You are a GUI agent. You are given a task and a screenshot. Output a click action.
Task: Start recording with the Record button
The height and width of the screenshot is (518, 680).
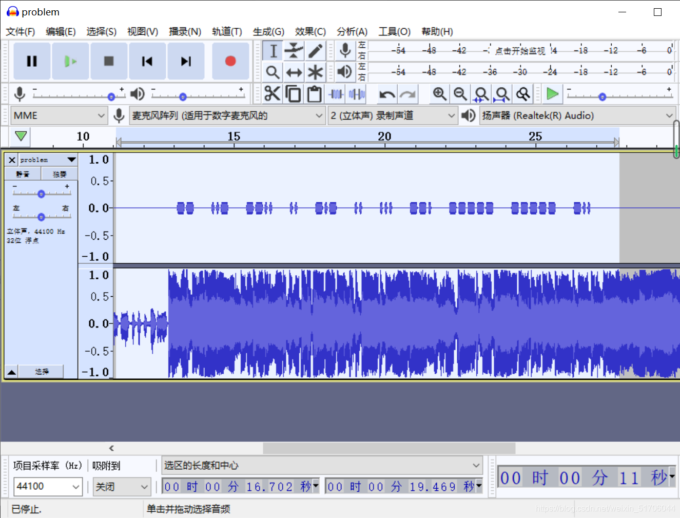tap(230, 61)
